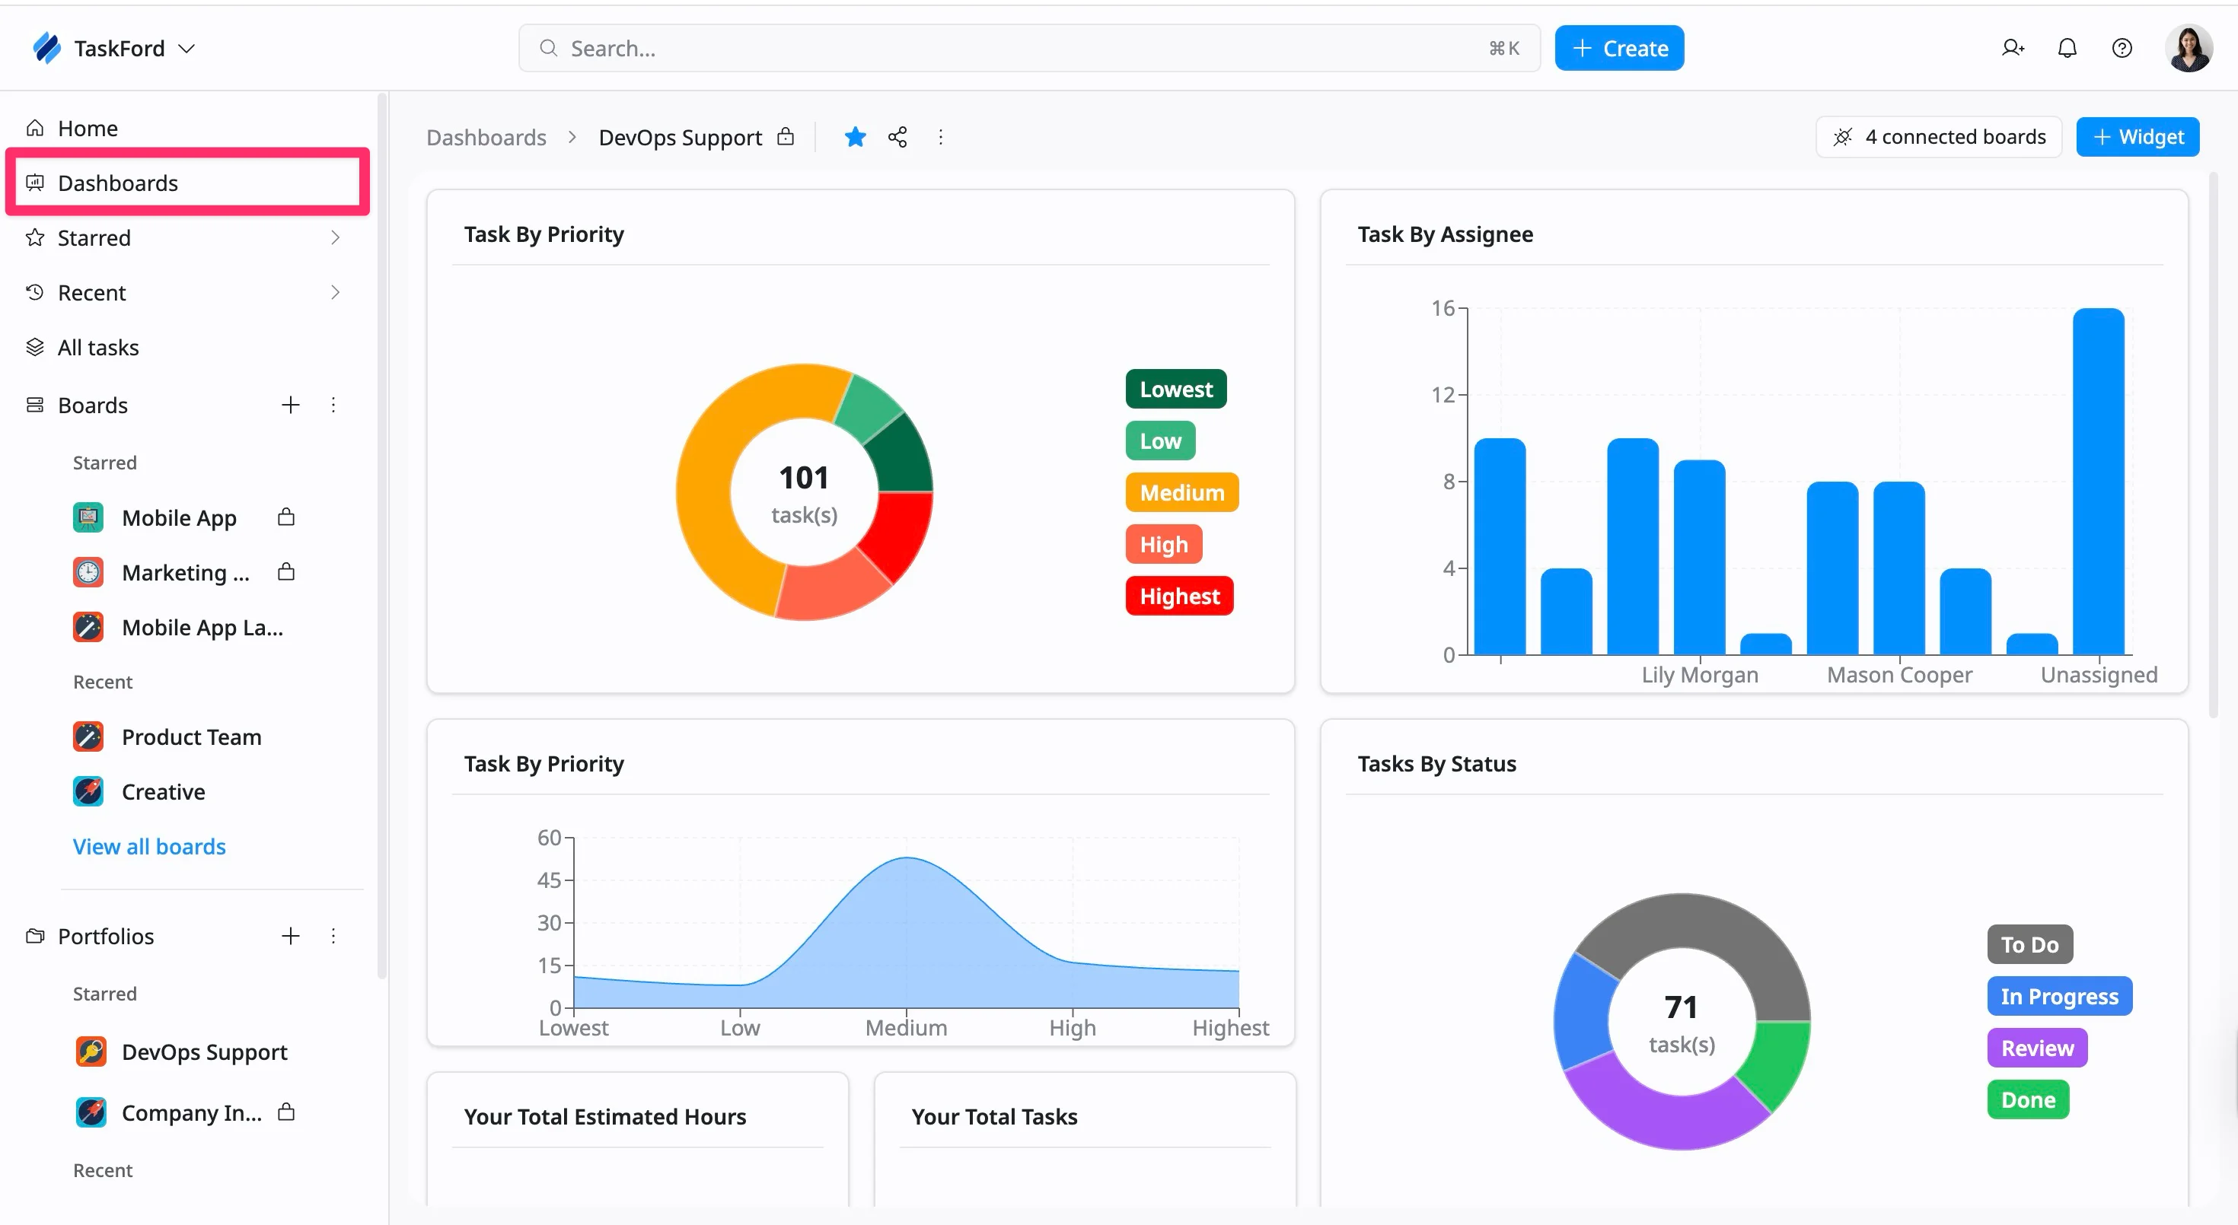The height and width of the screenshot is (1225, 2238).
Task: Open the Marketing board
Action: tap(185, 573)
